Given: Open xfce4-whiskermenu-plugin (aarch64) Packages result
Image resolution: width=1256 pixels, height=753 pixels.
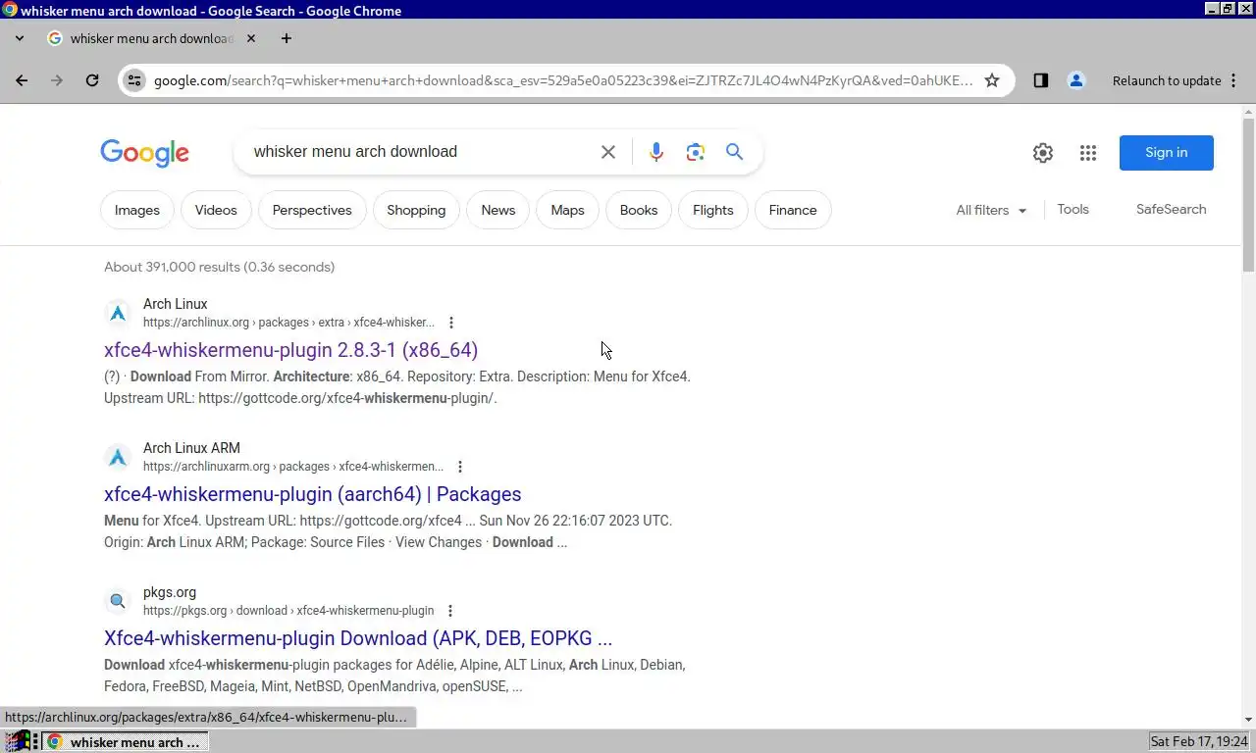Looking at the screenshot, I should pyautogui.click(x=312, y=494).
